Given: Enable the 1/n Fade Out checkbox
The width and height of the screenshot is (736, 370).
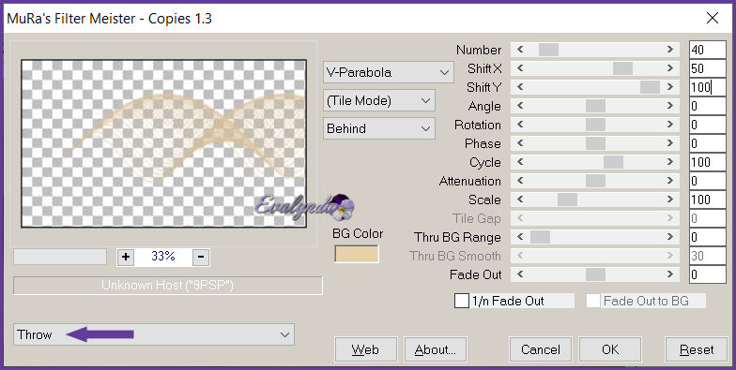Looking at the screenshot, I should (462, 301).
